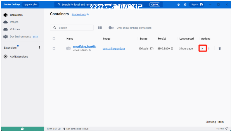Click the RAM 2.67 GB indicator

(x=54, y=129)
